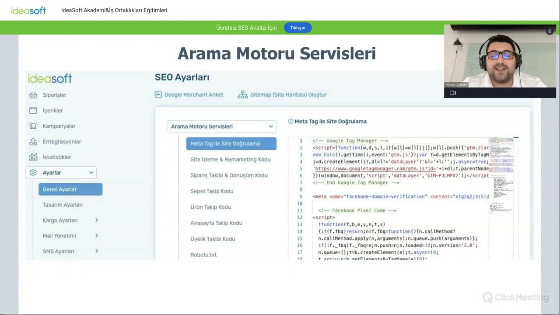
Task: Click the Kargo Ayarları label
Action: point(60,220)
